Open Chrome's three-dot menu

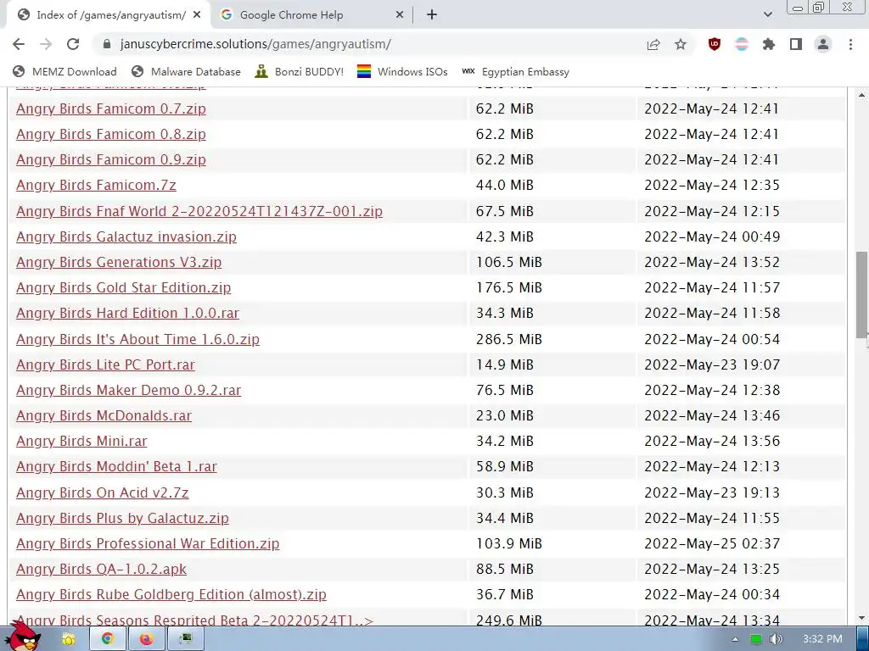(850, 44)
